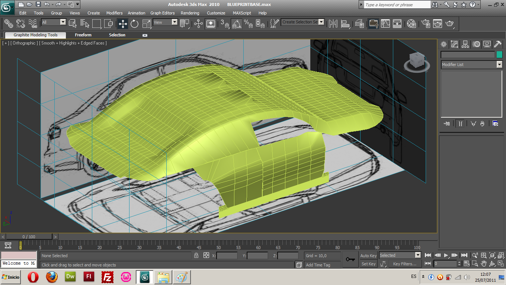Toggle the Angle Snap button
The height and width of the screenshot is (285, 506).
[236, 24]
